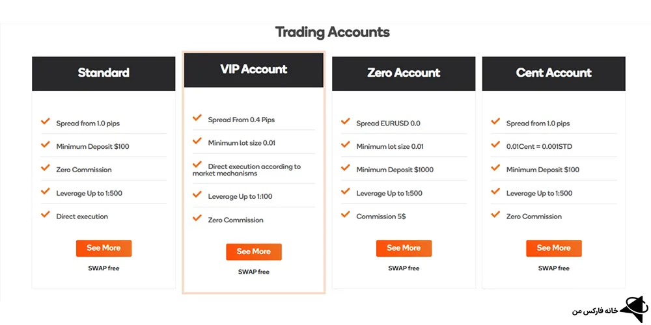Image resolution: width=651 pixels, height=325 pixels.
Task: Click the checkmark next to VIP Spread From 0.4 Pips
Action: (197, 118)
